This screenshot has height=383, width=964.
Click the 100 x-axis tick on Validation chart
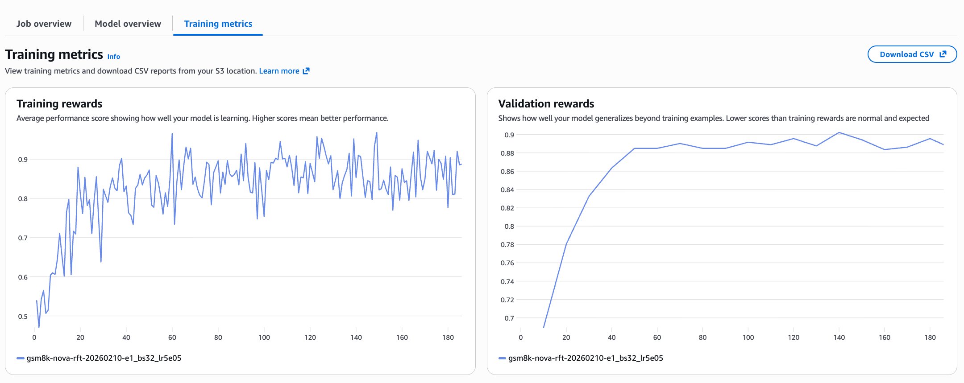click(748, 338)
